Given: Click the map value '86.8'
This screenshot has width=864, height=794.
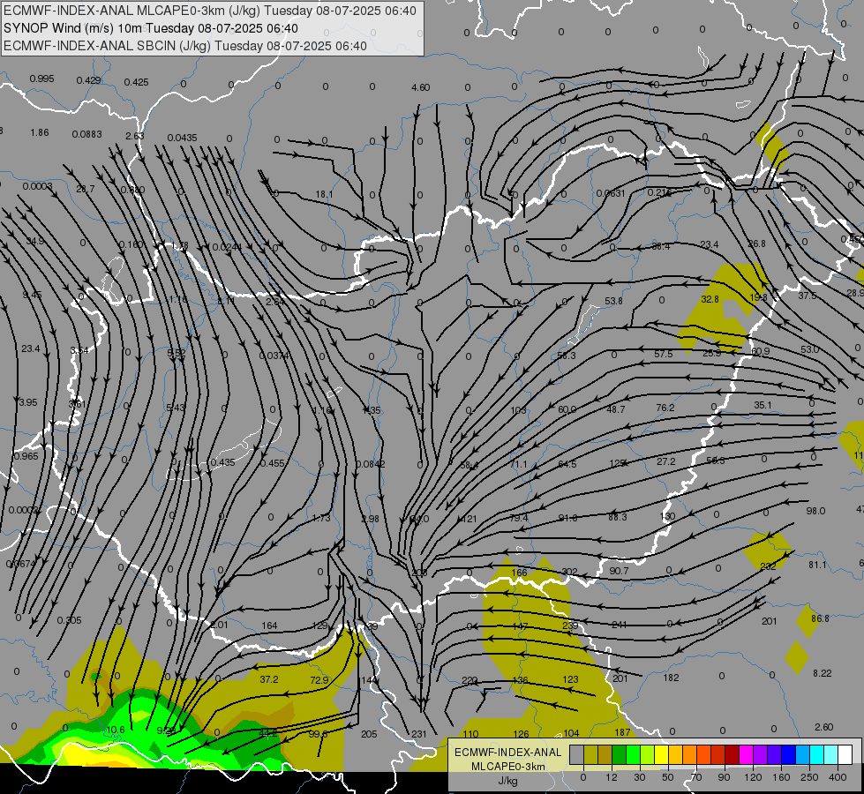Looking at the screenshot, I should point(820,618).
